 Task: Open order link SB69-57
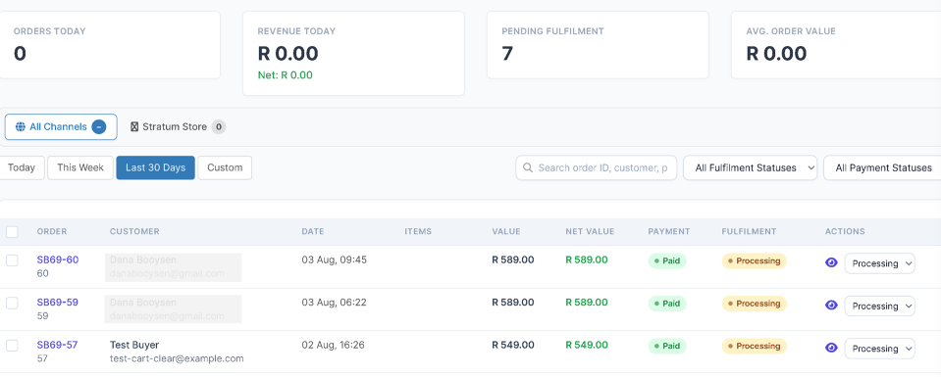click(x=58, y=345)
